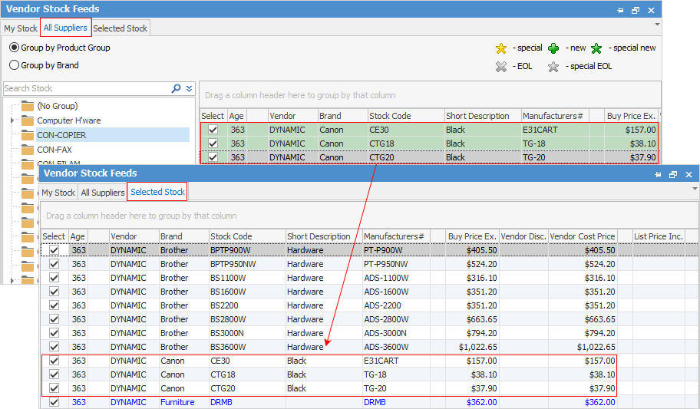Click the green special new star icon

(596, 48)
